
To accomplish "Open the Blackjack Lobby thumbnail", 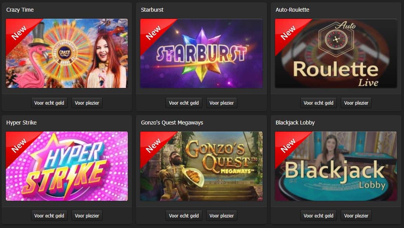I will tap(336, 166).
